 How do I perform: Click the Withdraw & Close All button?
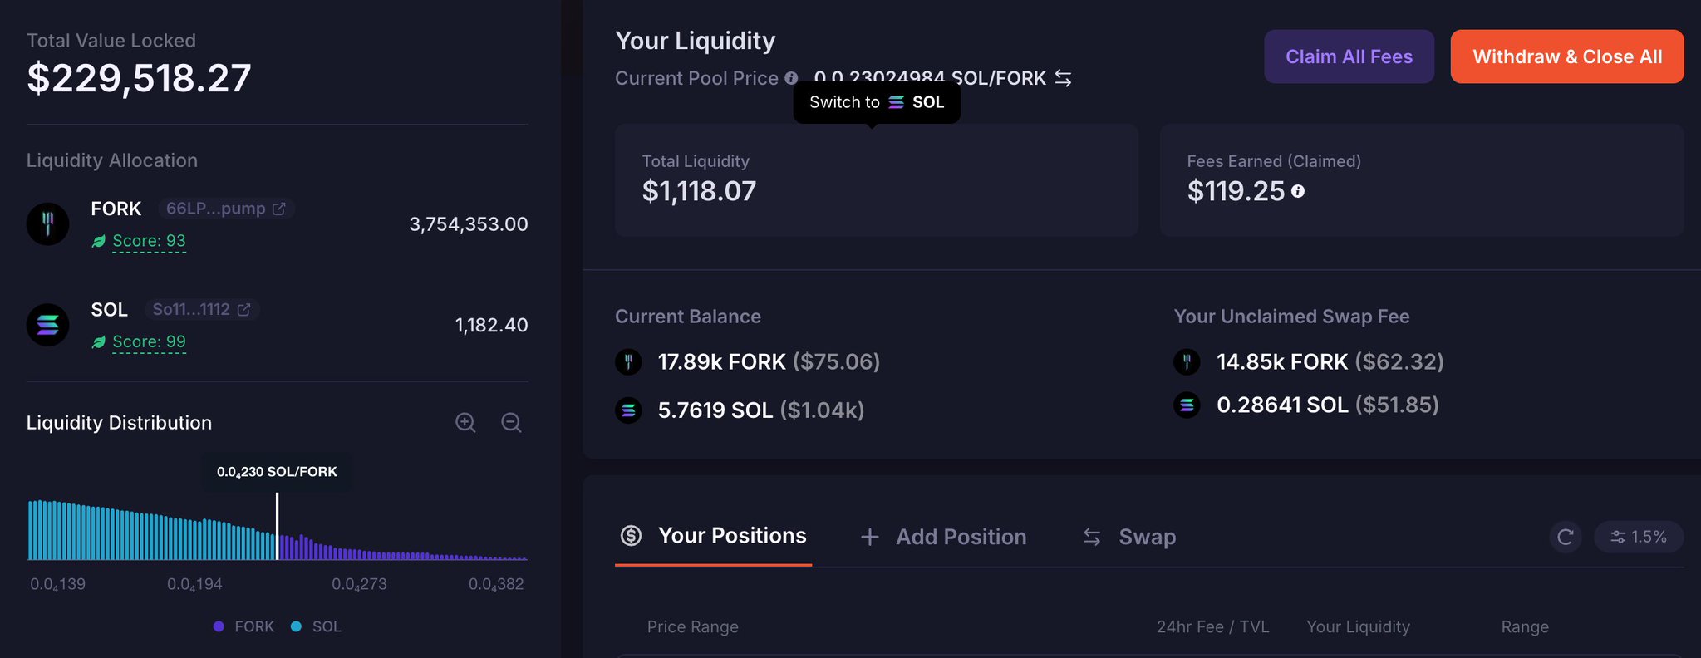(x=1567, y=56)
